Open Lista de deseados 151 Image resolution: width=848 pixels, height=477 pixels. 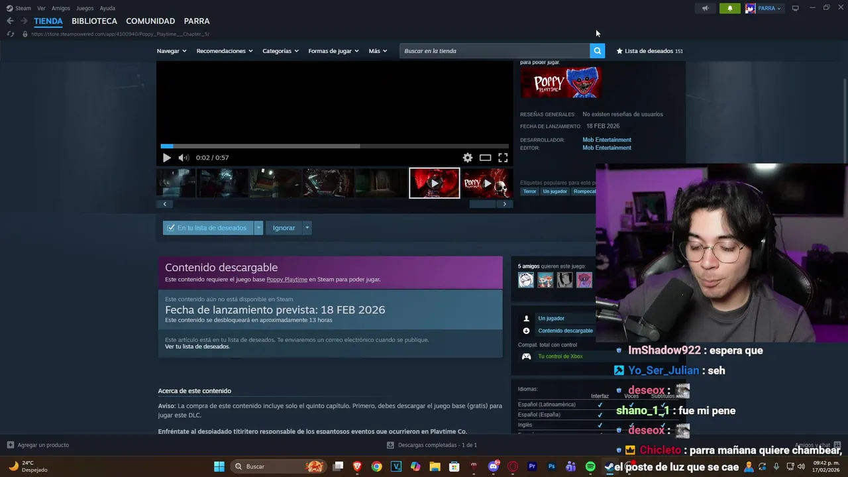(649, 51)
